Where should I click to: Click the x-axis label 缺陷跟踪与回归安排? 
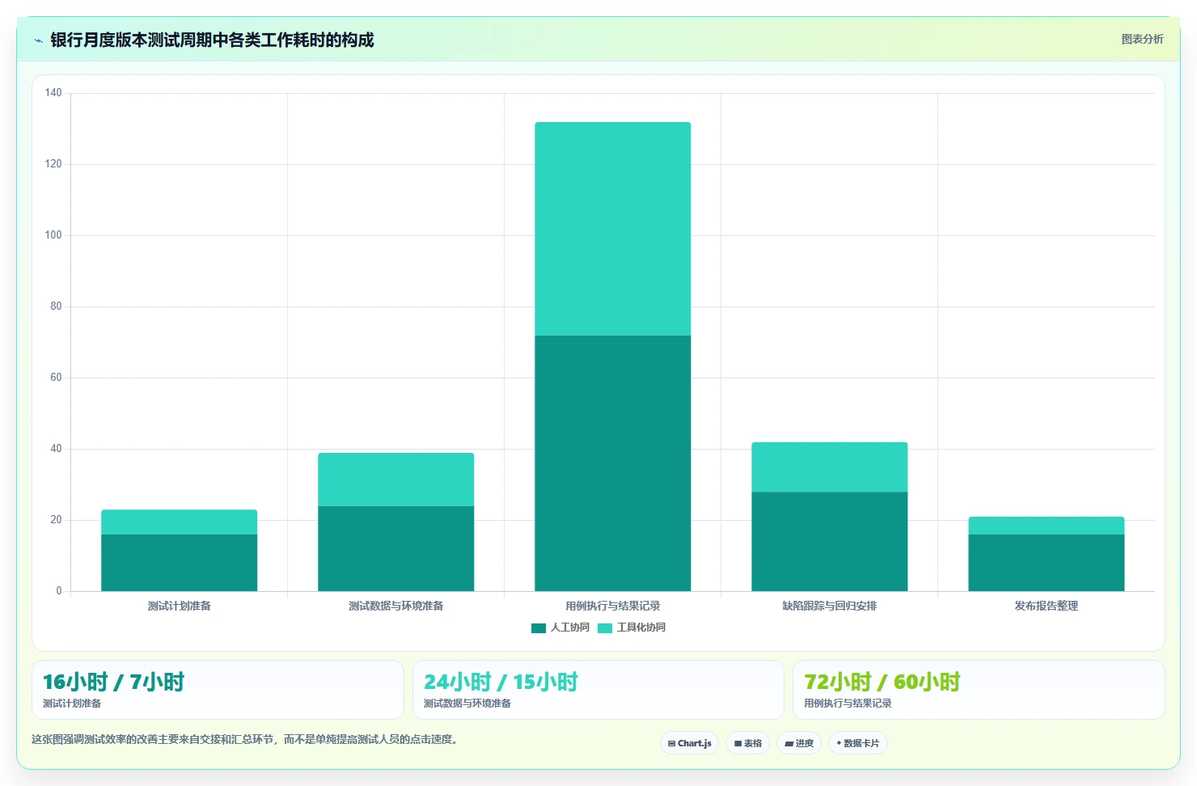click(x=829, y=606)
